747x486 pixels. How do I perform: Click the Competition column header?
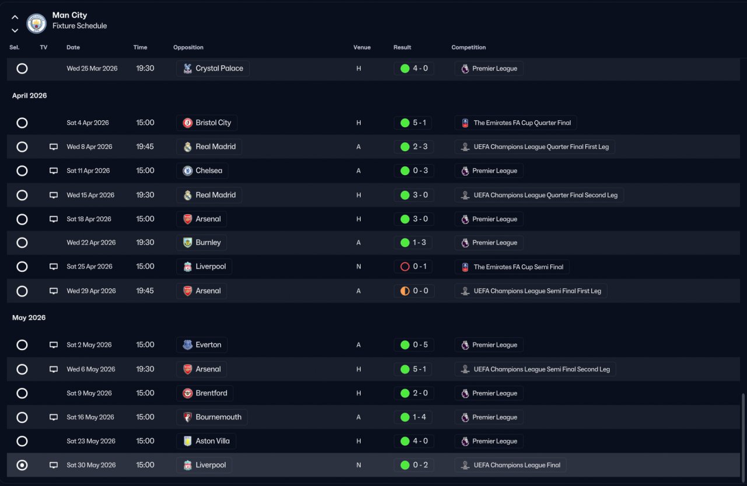pos(469,47)
